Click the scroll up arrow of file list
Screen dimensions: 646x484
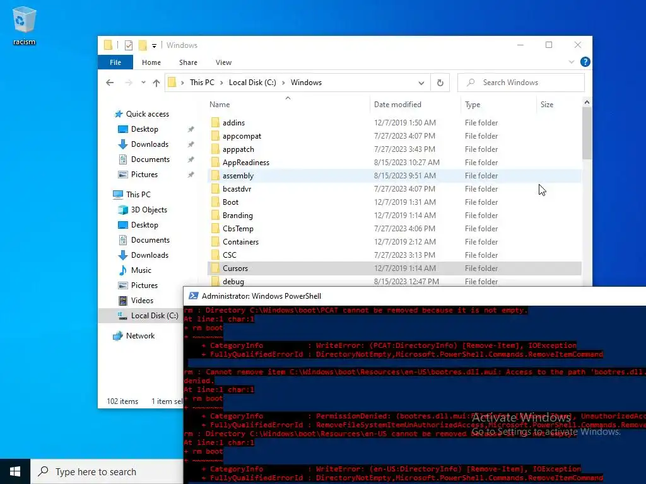click(587, 102)
